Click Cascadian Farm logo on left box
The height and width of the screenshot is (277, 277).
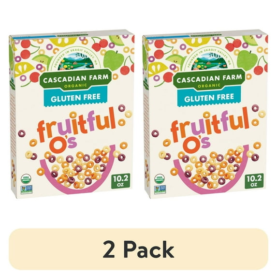click(x=75, y=80)
